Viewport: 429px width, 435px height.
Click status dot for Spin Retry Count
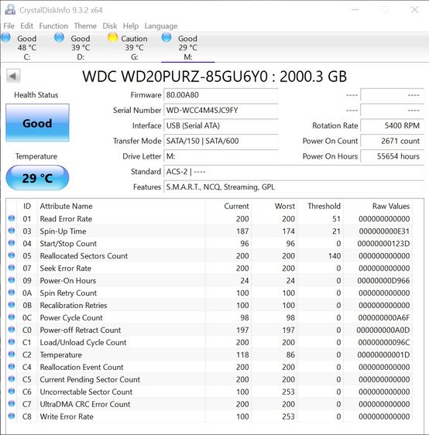[12, 292]
